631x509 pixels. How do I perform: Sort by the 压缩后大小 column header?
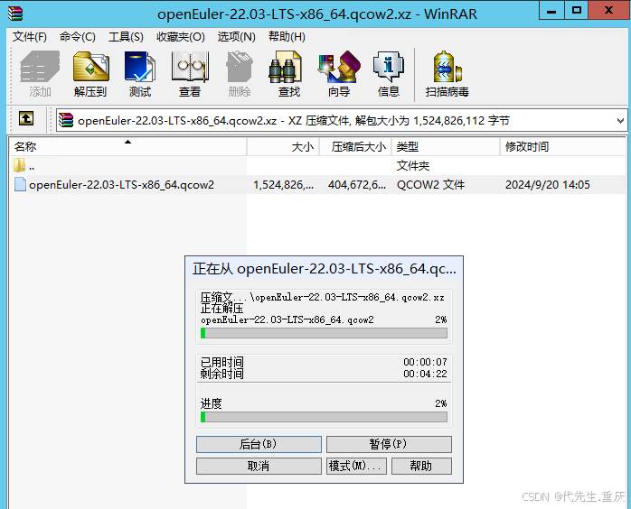[x=356, y=146]
